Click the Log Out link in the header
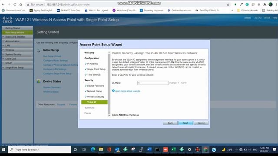The height and width of the screenshot is (156, 278). (x=258, y=18)
